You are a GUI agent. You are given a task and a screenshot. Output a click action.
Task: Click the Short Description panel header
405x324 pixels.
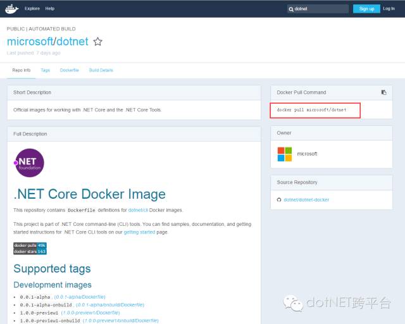pyautogui.click(x=134, y=92)
